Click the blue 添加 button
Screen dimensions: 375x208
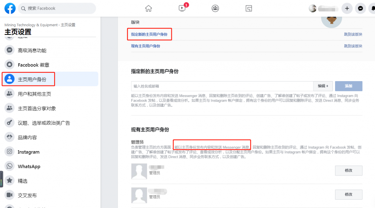(349, 86)
